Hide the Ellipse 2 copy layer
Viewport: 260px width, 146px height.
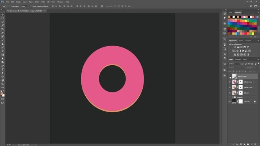230,88
